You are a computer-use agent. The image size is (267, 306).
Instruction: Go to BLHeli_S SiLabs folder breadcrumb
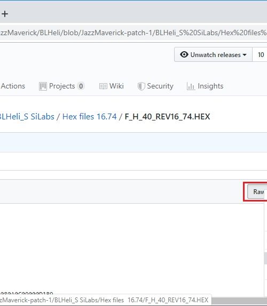click(27, 117)
